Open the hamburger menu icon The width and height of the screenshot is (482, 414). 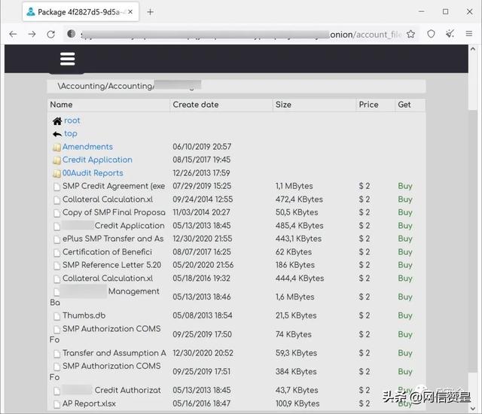tap(67, 59)
